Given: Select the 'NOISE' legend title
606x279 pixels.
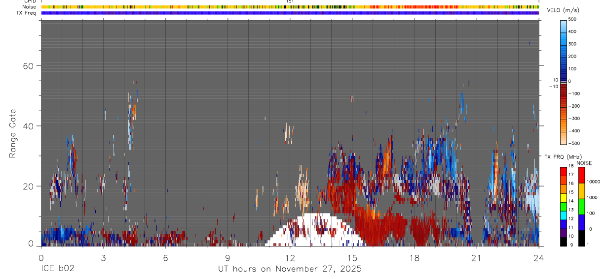Looking at the screenshot, I should pos(584,163).
